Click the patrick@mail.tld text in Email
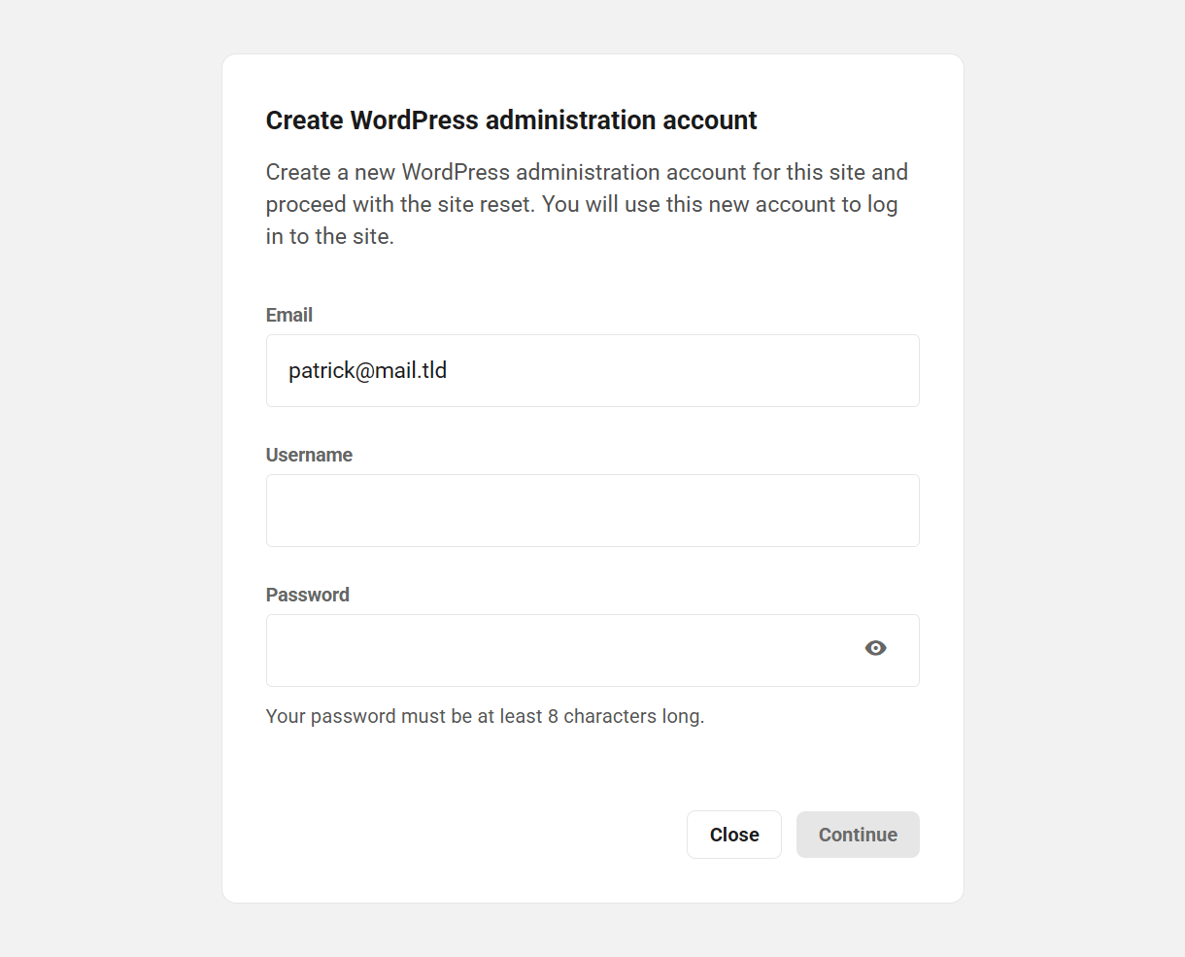Image resolution: width=1185 pixels, height=957 pixels. tap(367, 371)
